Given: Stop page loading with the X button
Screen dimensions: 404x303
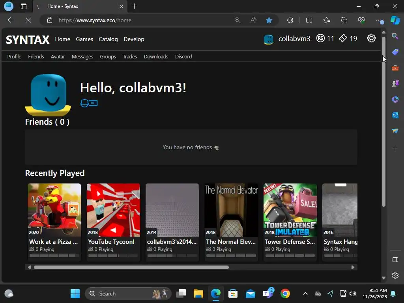Looking at the screenshot, I should [x=28, y=20].
